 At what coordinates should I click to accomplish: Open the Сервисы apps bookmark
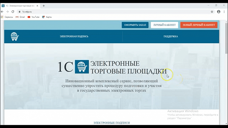click(x=7, y=17)
